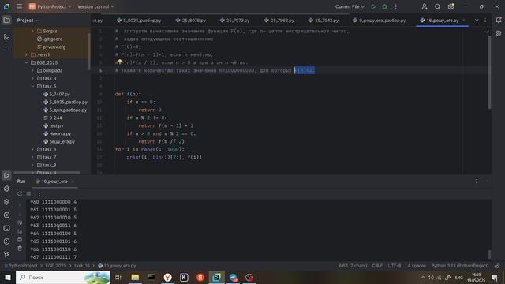Open Structure tool window icon
Image resolution: width=505 pixels, height=284 pixels.
(6, 37)
